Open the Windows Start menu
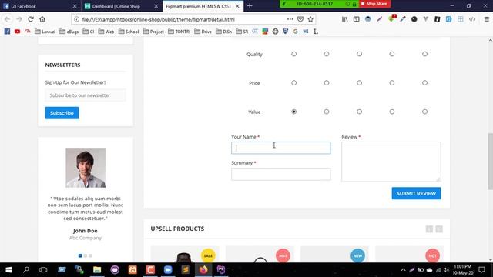 coord(8,270)
